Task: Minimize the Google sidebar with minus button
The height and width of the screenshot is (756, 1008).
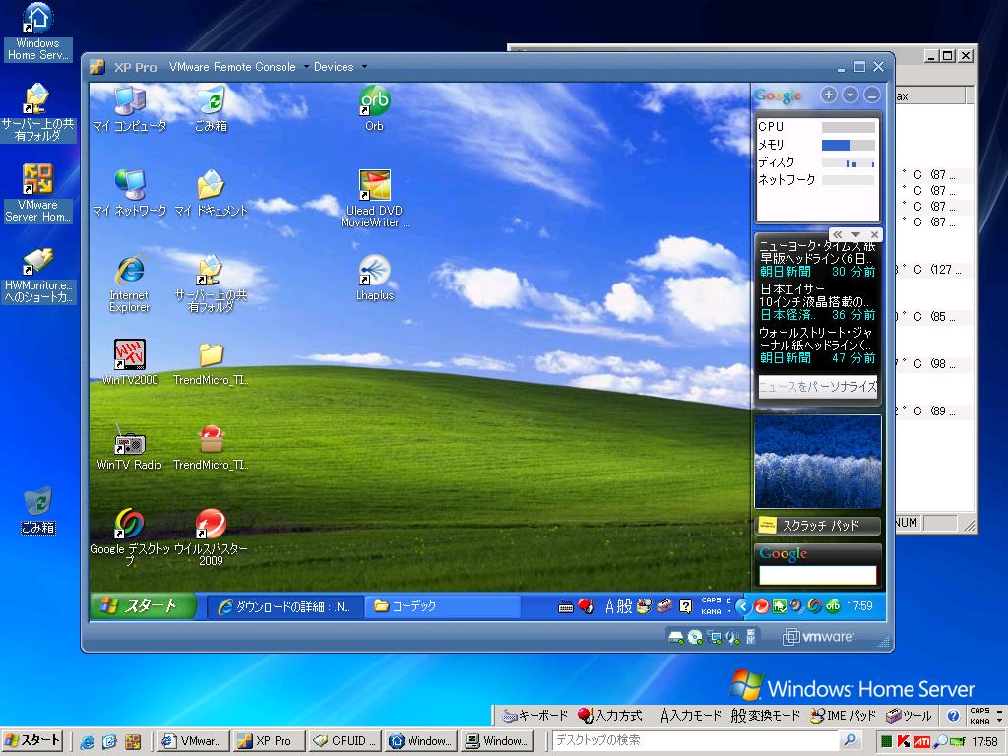Action: click(871, 95)
